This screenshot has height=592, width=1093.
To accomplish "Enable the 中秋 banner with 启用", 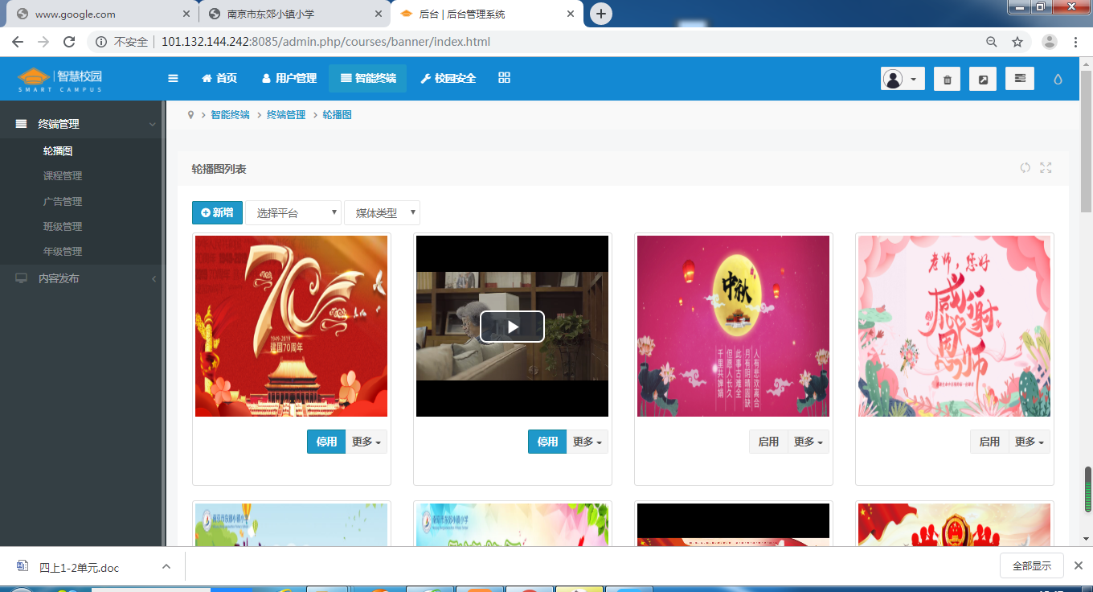I will 768,442.
